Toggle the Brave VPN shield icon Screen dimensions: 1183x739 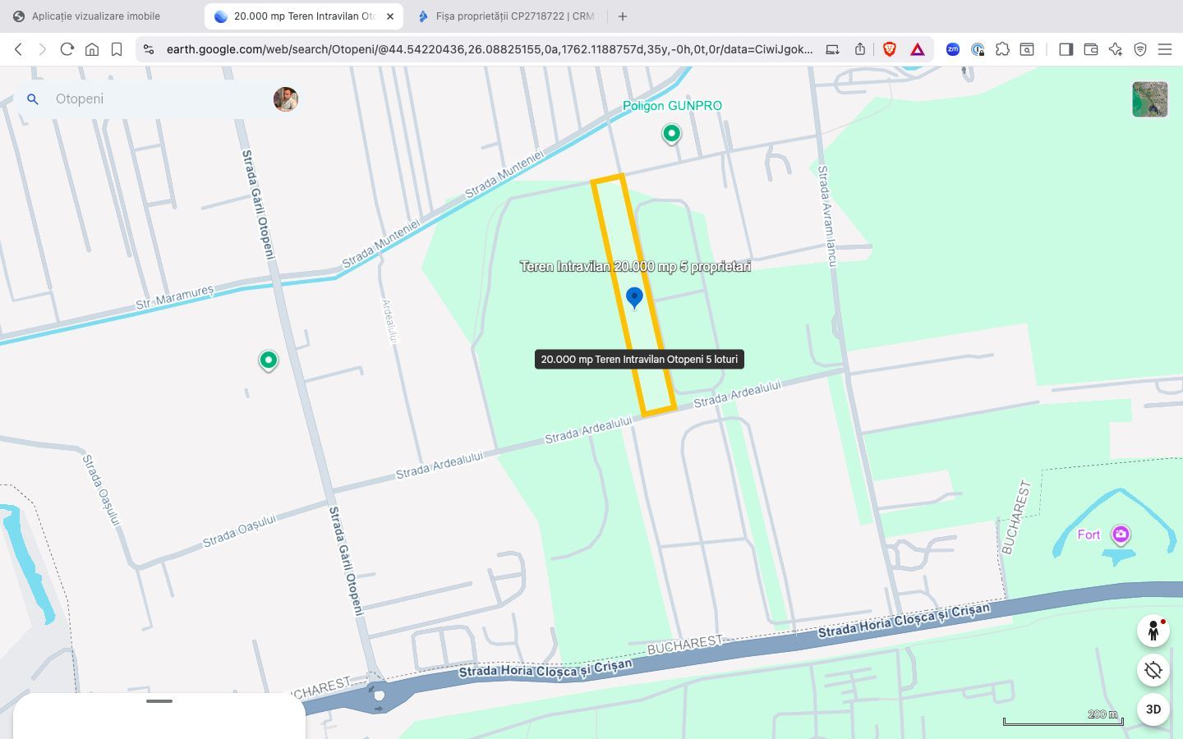tap(1140, 49)
